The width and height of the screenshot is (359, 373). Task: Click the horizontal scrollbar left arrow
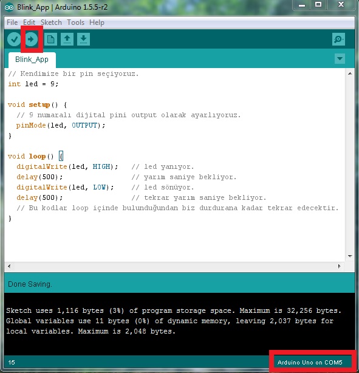tap(9, 266)
